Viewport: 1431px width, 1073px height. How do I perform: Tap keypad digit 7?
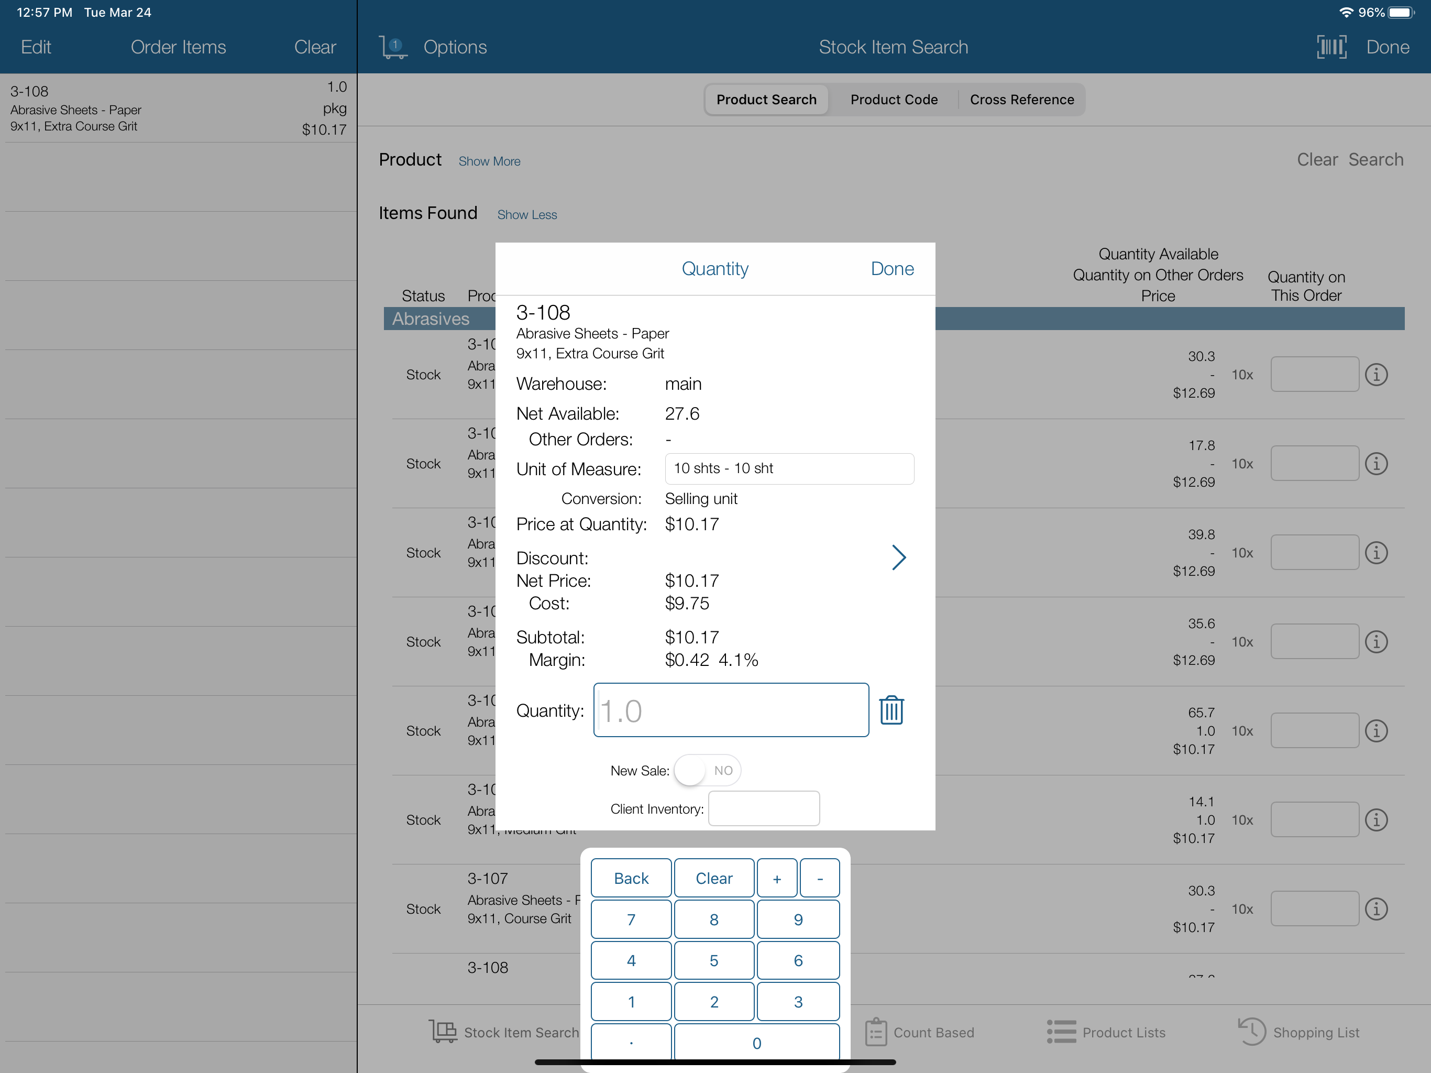point(631,919)
